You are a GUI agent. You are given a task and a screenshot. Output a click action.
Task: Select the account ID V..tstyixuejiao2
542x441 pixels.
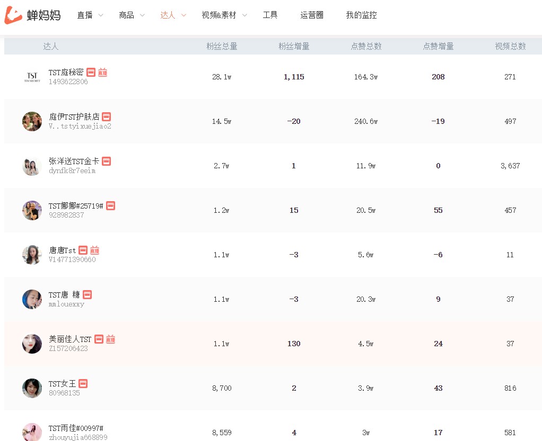pyautogui.click(x=80, y=127)
